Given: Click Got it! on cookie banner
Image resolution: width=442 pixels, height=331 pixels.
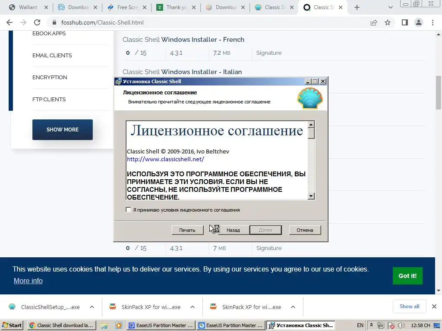Looking at the screenshot, I should coord(407,276).
